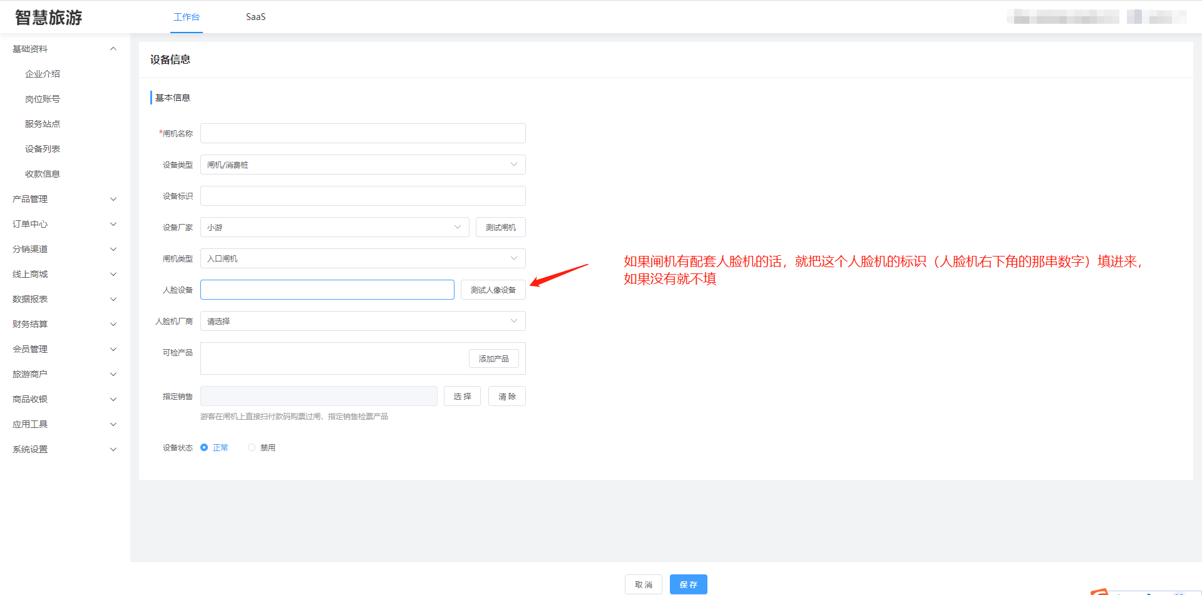Switch to the 工作台 tab

187,17
